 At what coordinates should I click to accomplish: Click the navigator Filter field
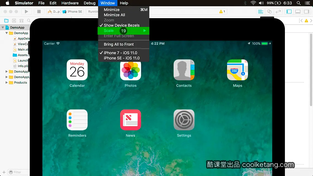point(19,172)
